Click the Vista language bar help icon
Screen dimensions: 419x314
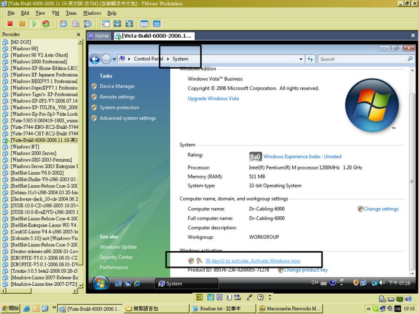point(333,283)
